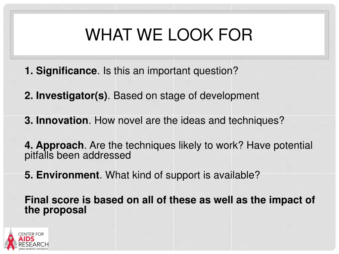Click the Center for AIDS Research logo
The image size is (339, 254).
(x=26, y=239)
